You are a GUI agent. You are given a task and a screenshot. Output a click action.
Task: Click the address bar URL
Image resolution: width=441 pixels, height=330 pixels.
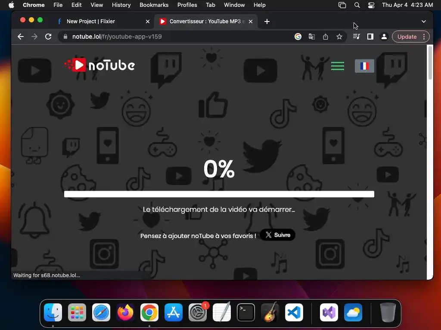pos(117,37)
